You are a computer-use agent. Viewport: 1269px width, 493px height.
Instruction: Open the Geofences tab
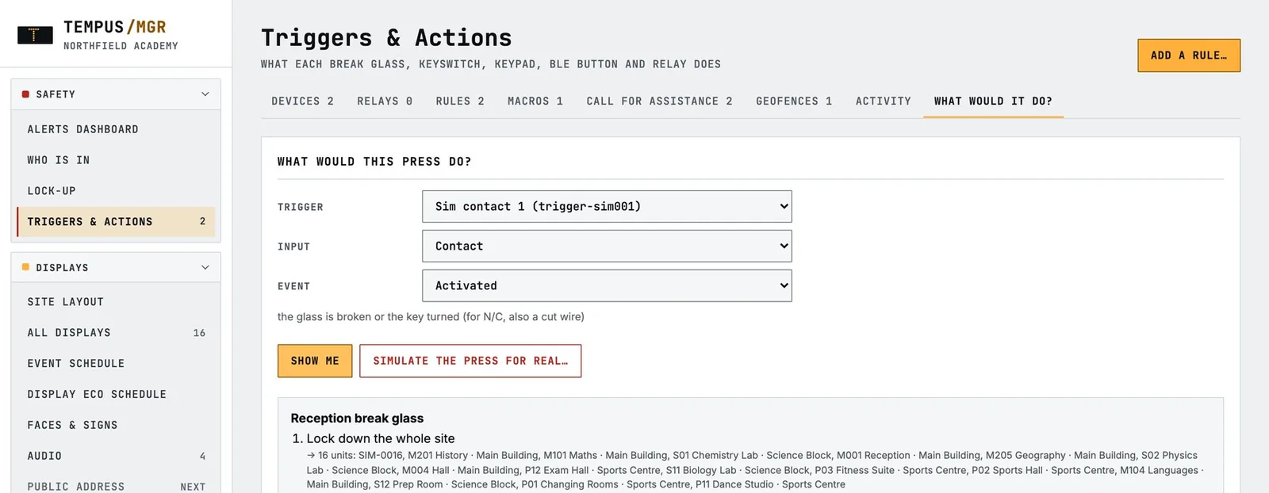click(x=794, y=101)
